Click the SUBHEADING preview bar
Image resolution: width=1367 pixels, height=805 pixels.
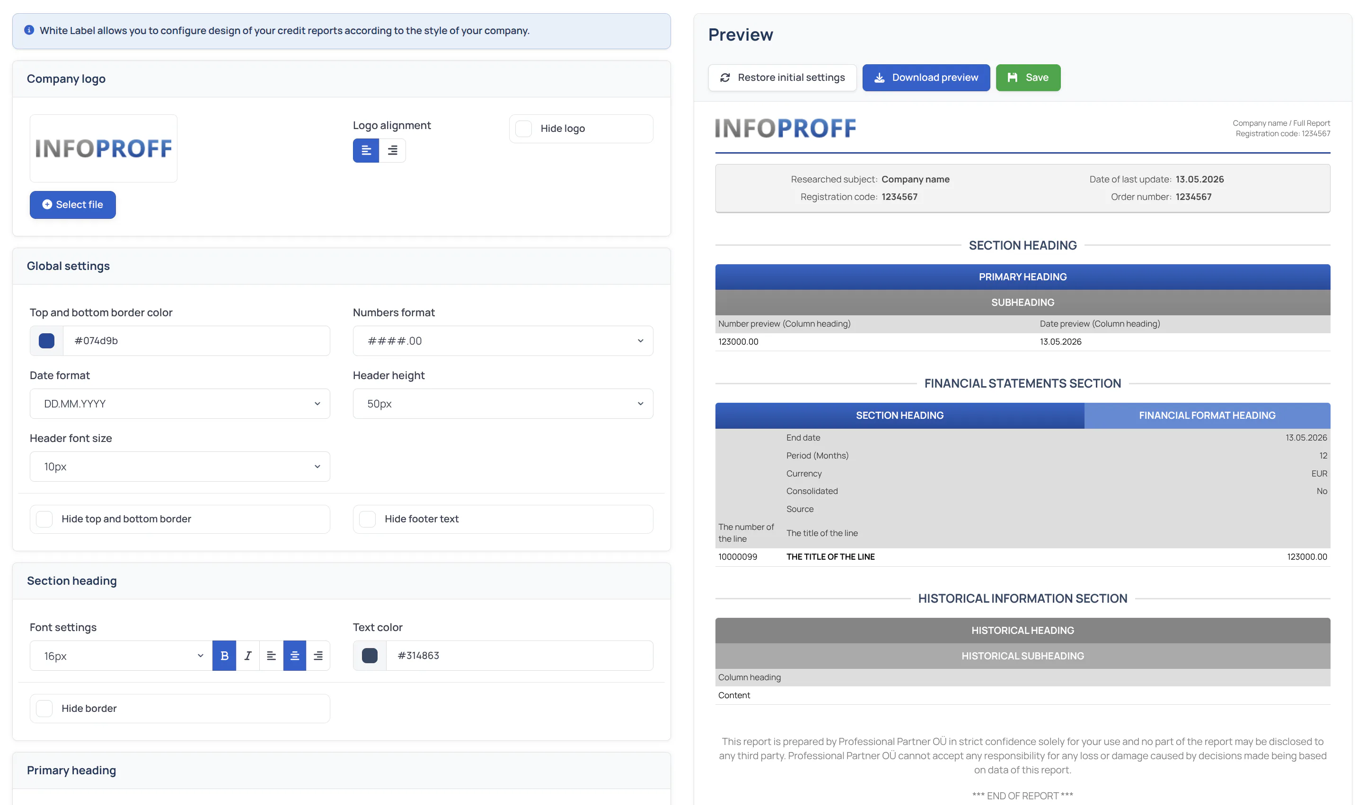click(x=1022, y=303)
